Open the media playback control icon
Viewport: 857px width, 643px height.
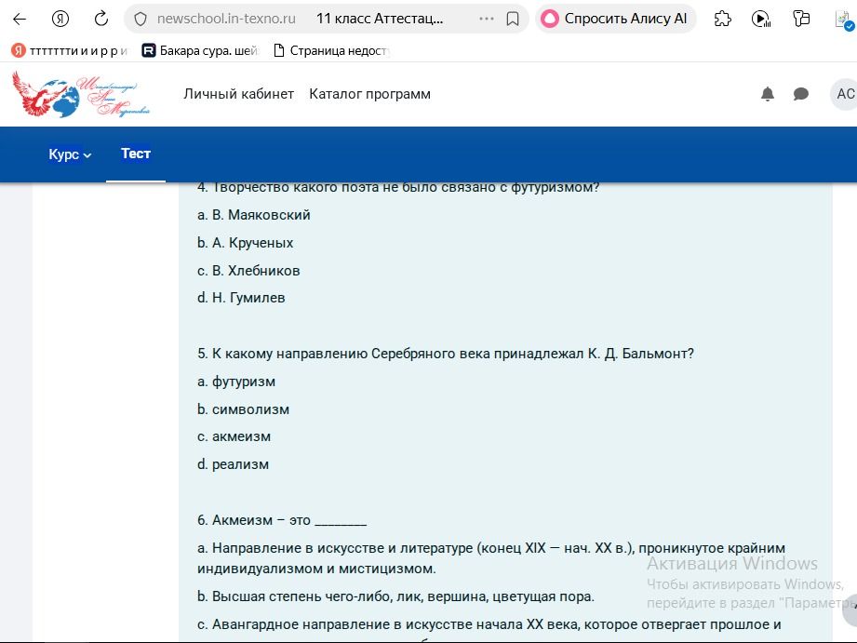tap(761, 20)
